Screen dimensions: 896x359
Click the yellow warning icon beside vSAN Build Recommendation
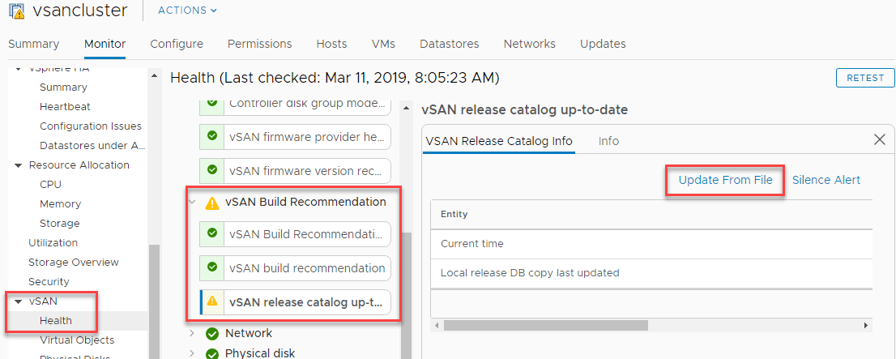click(212, 203)
